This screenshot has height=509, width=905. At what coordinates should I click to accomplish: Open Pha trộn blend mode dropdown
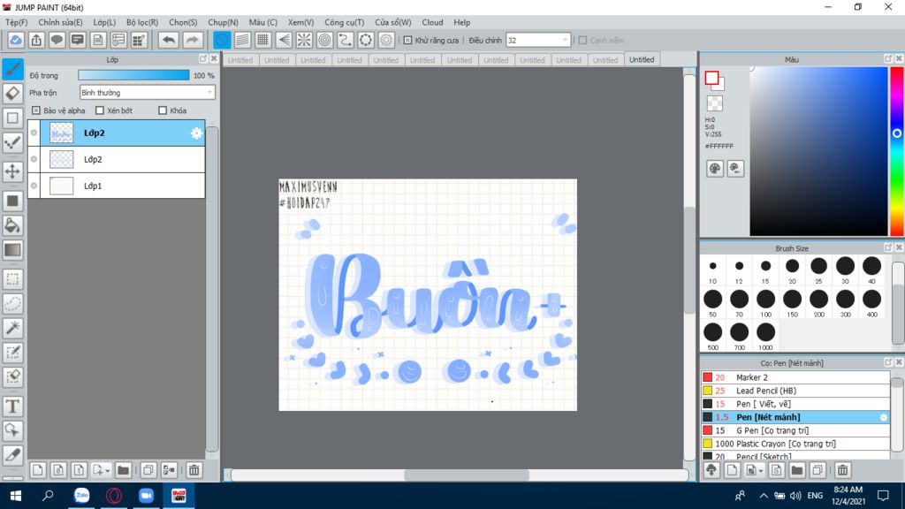[x=148, y=92]
